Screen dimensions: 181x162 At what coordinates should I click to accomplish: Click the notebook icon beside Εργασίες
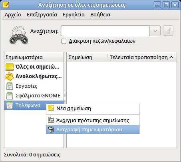10,86
